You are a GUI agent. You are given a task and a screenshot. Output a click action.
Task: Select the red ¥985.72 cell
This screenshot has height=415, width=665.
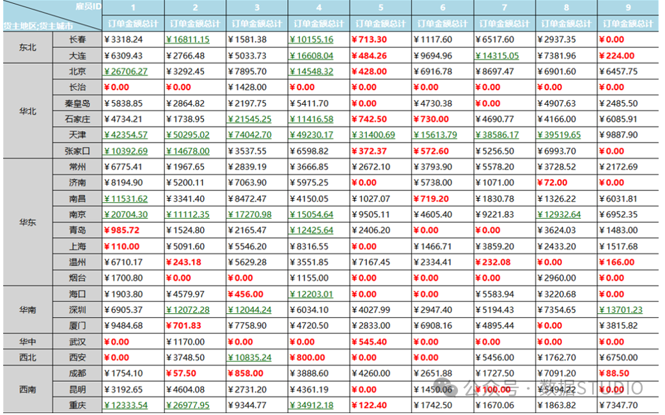[x=133, y=230]
